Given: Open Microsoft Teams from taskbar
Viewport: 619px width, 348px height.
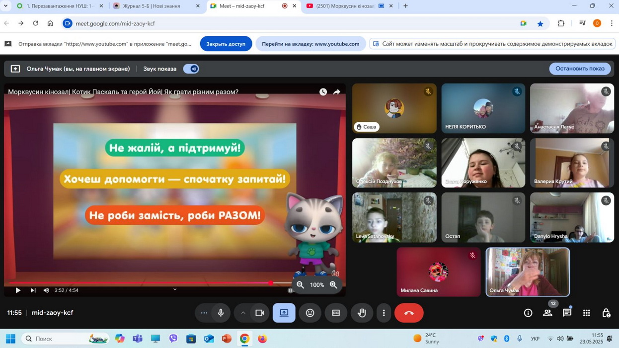Looking at the screenshot, I should [138, 339].
